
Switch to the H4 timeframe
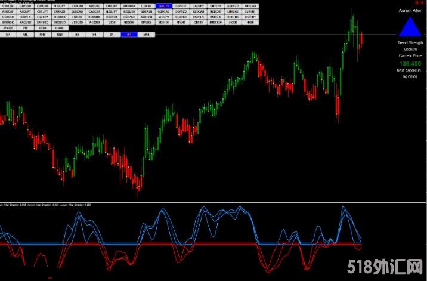(x=95, y=35)
